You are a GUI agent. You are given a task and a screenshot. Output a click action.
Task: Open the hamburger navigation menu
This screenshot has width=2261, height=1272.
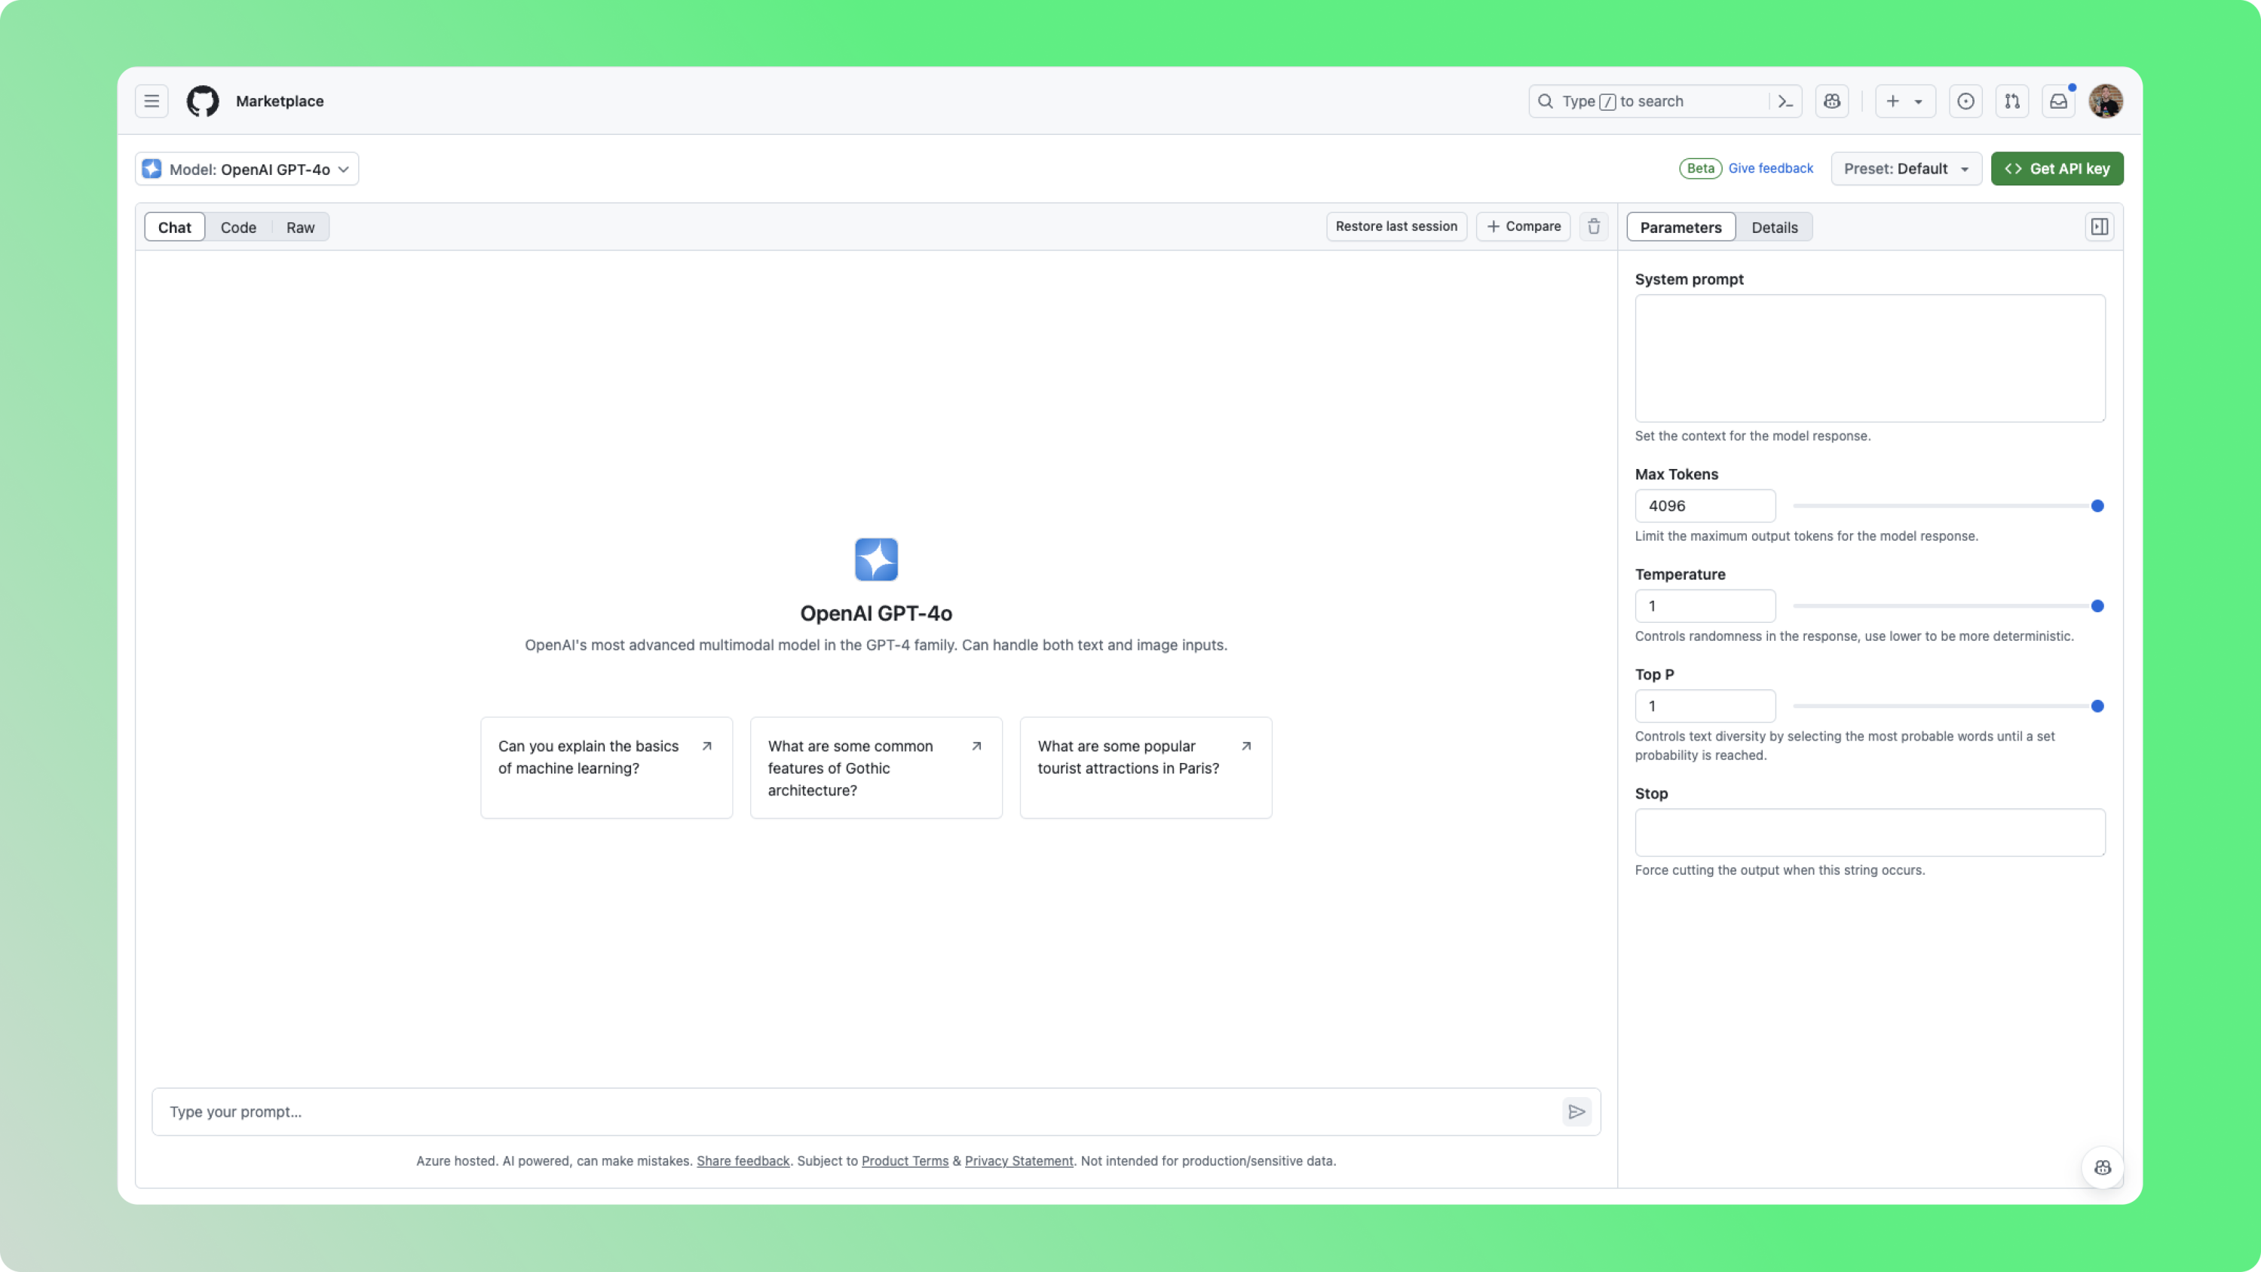[151, 101]
